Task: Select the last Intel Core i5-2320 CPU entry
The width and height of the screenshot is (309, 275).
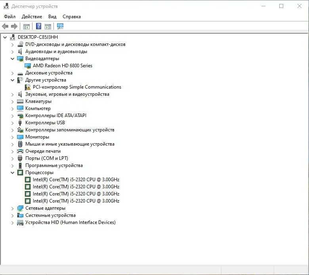Action: tap(76, 201)
